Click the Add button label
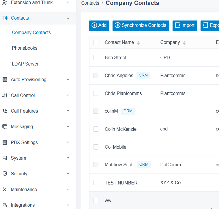219x209 pixels. click(102, 25)
